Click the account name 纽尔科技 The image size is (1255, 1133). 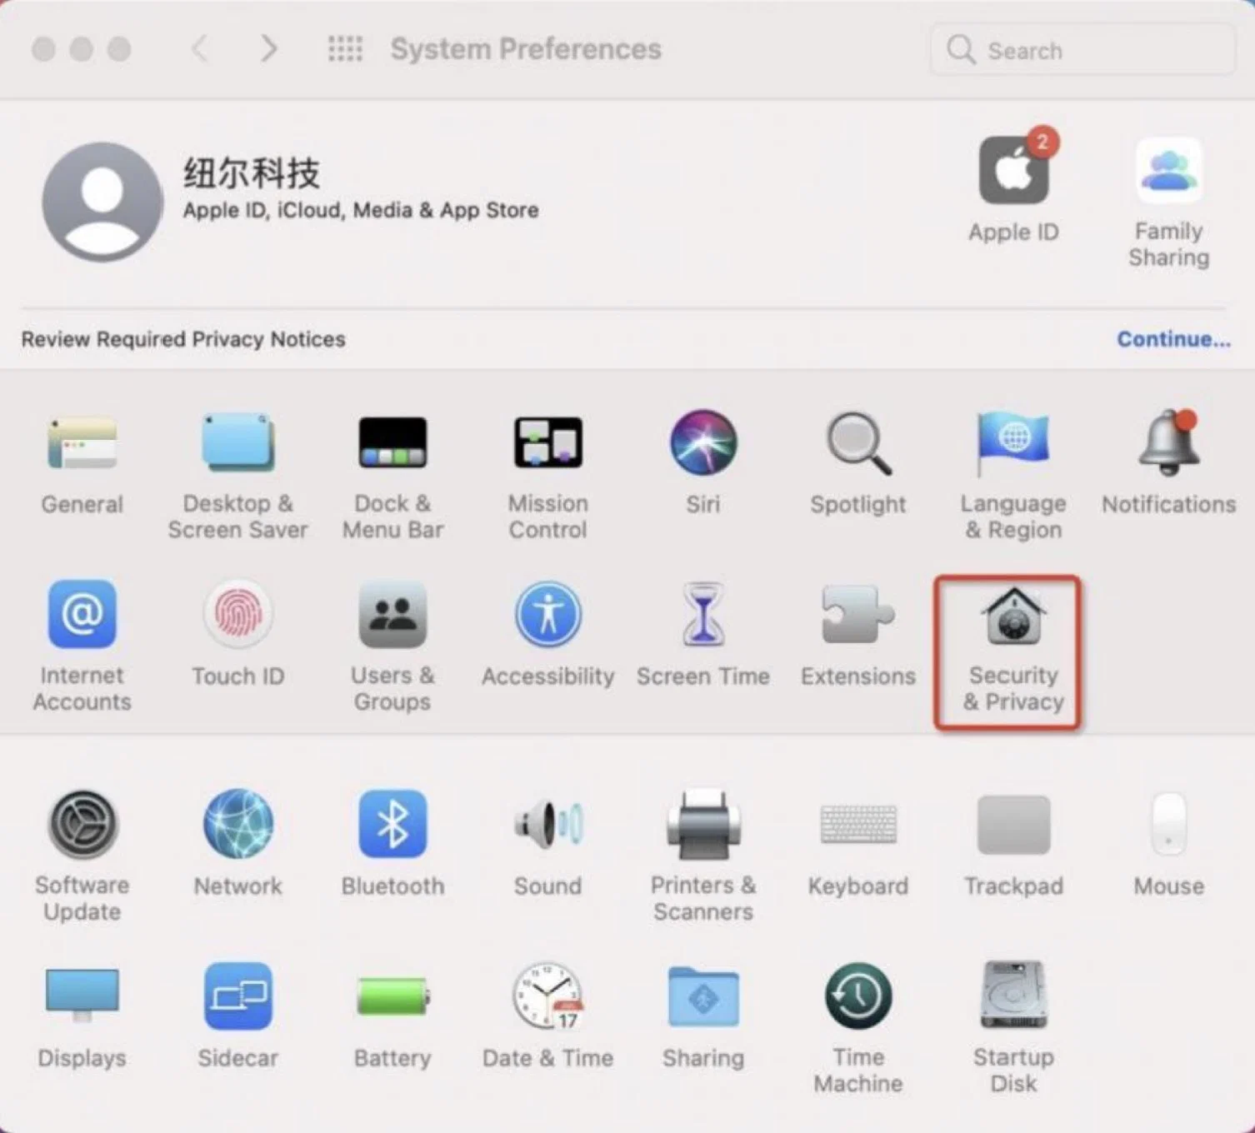252,173
